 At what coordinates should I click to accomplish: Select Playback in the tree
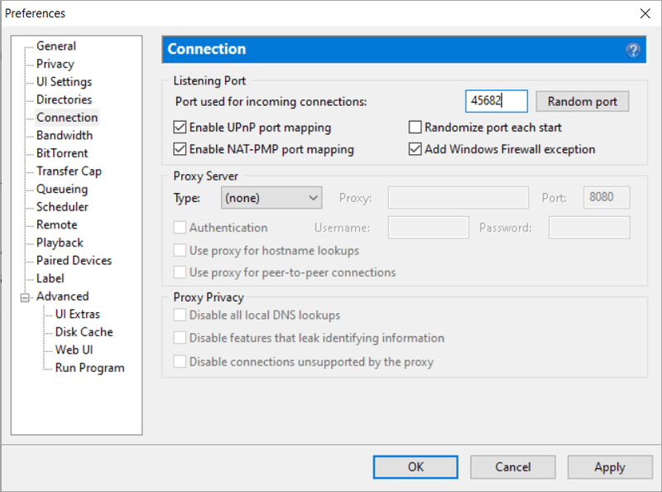60,243
